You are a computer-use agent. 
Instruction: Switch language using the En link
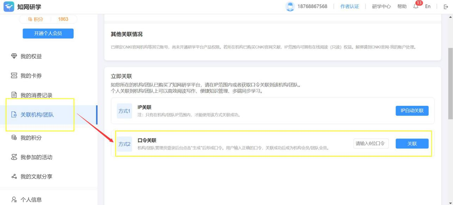428,7
